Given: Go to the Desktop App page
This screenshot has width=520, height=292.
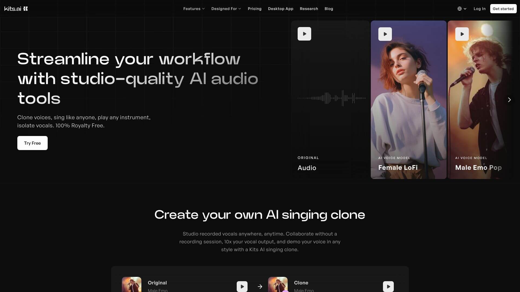Looking at the screenshot, I should tap(281, 8).
